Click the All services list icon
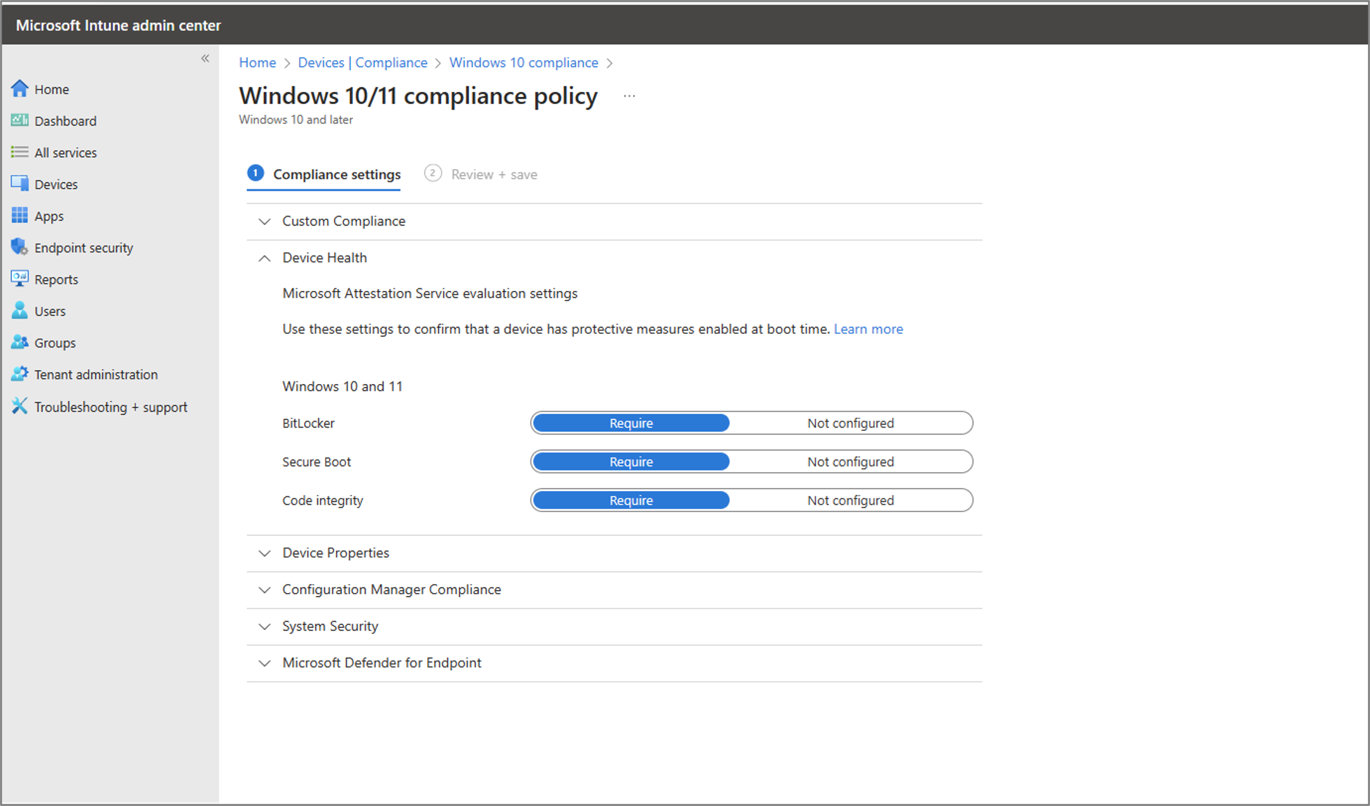 point(20,152)
